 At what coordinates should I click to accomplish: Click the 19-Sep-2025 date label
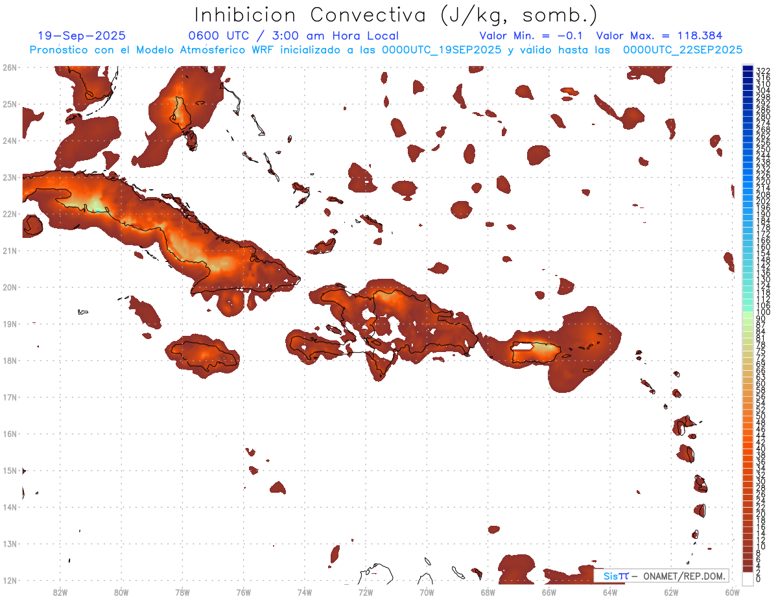click(x=82, y=36)
